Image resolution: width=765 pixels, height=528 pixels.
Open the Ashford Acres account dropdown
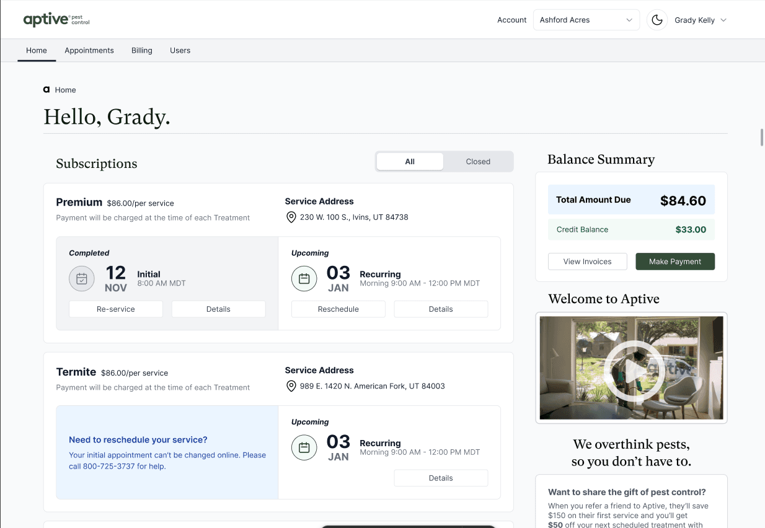(x=585, y=19)
